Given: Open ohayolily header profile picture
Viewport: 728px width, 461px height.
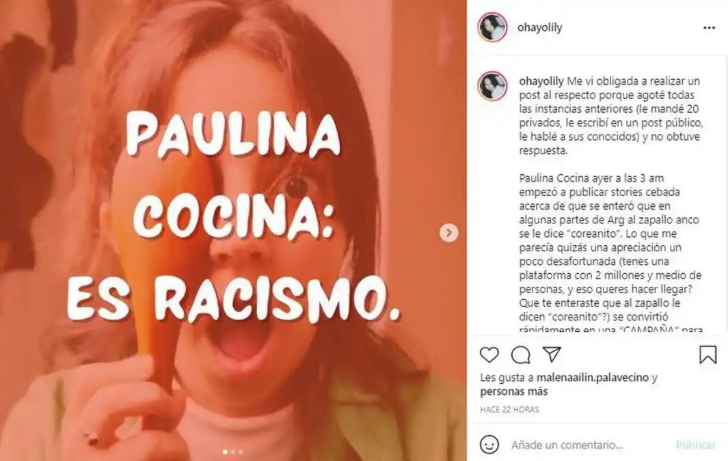Looking at the screenshot, I should click(492, 27).
